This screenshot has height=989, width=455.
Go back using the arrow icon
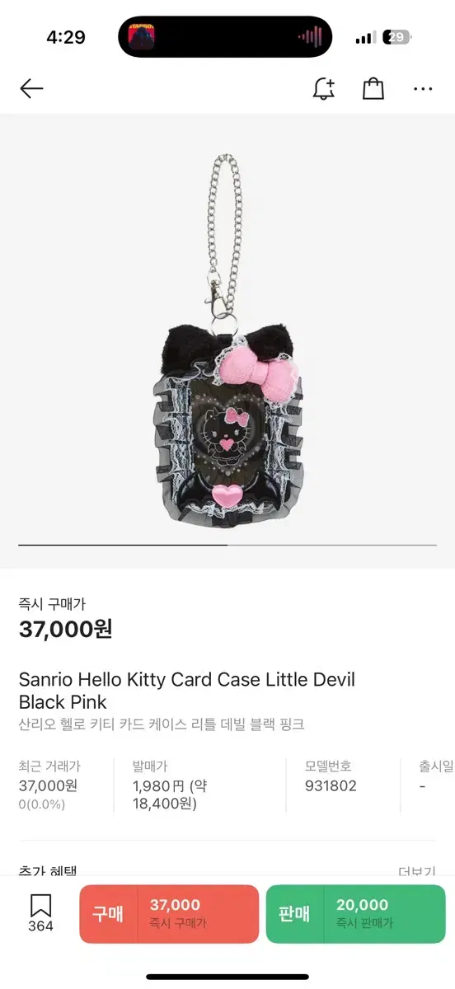point(31,88)
